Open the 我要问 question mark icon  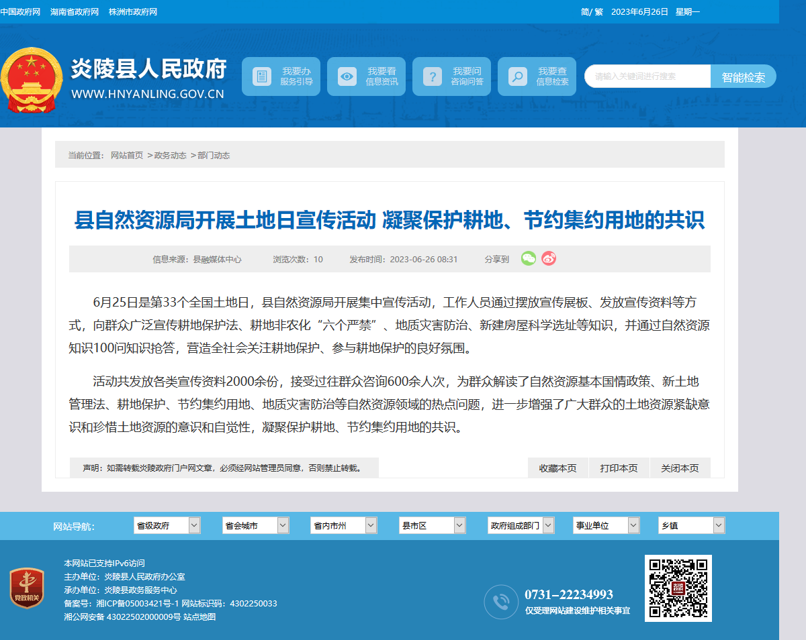pos(433,76)
